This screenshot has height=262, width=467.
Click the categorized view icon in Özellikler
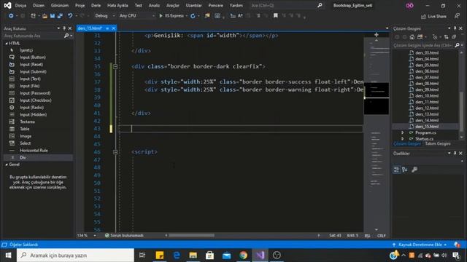[x=397, y=170]
